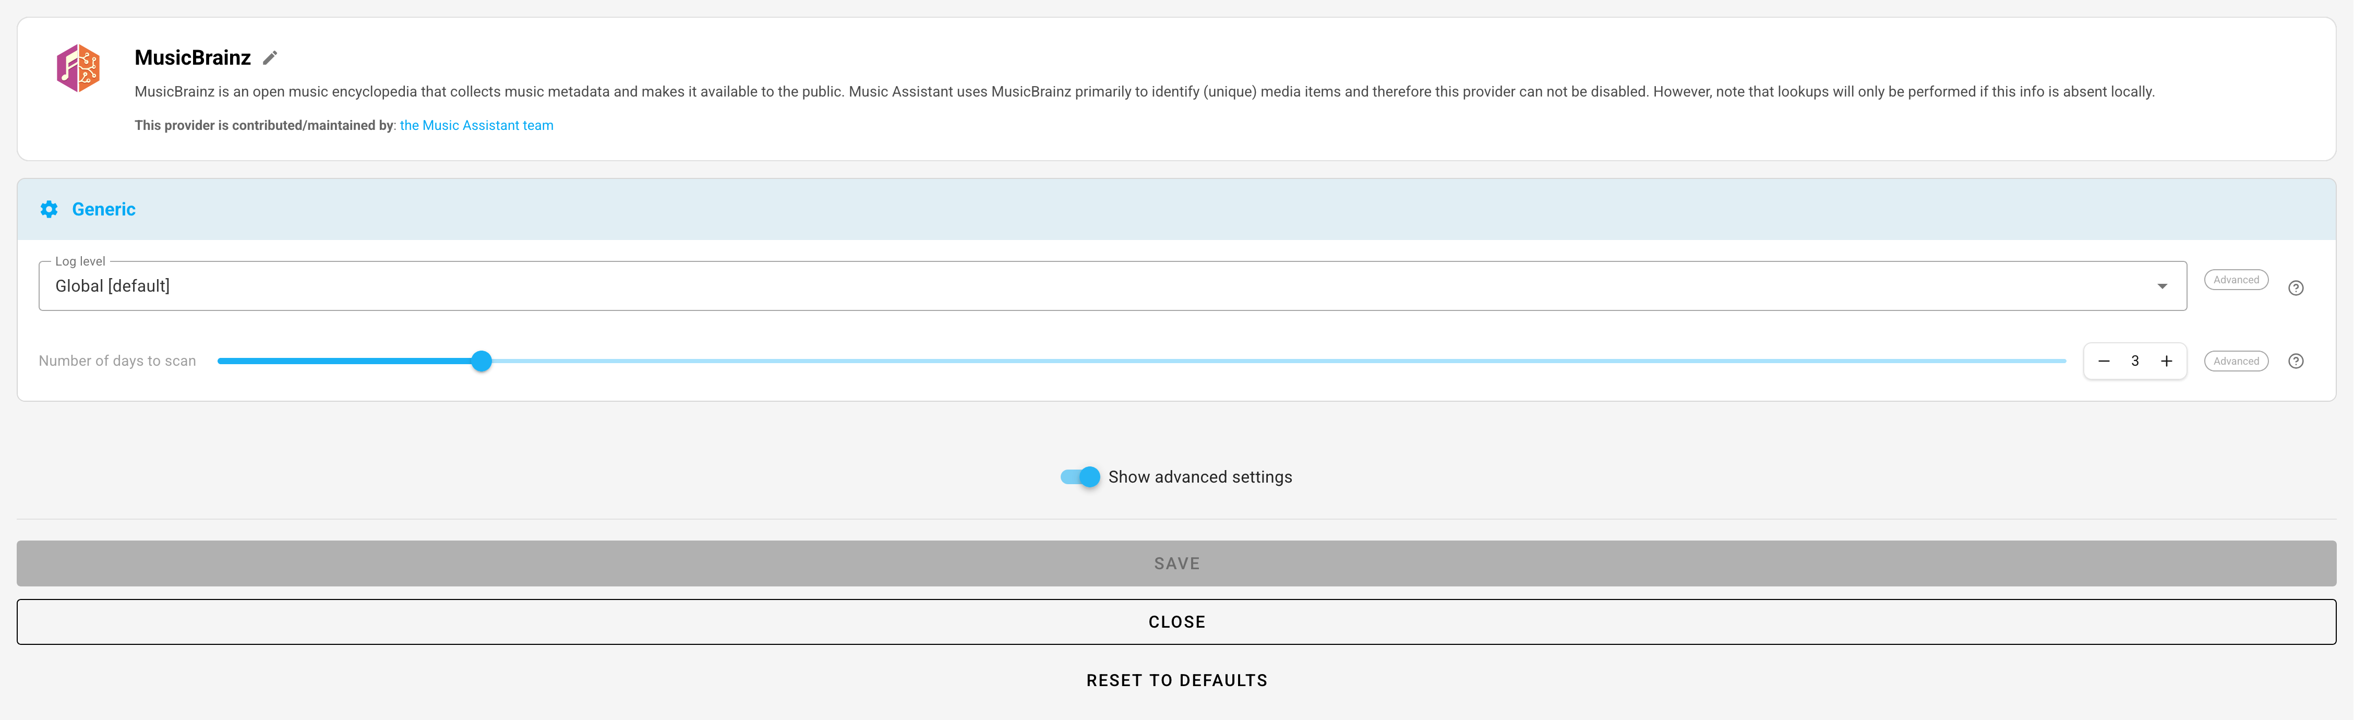Click the 'Number of days to scan' label
This screenshot has width=2354, height=720.
coord(117,361)
